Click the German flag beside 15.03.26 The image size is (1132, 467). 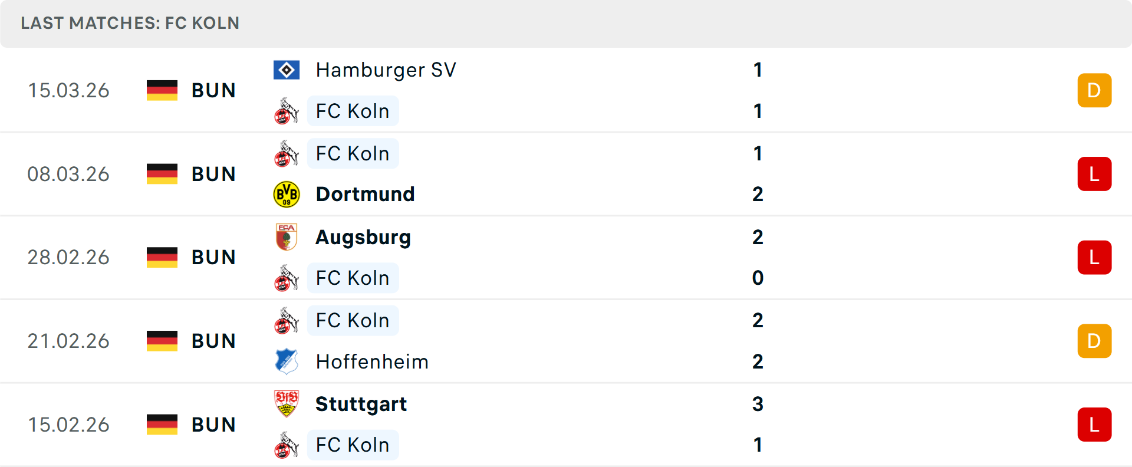pyautogui.click(x=162, y=90)
